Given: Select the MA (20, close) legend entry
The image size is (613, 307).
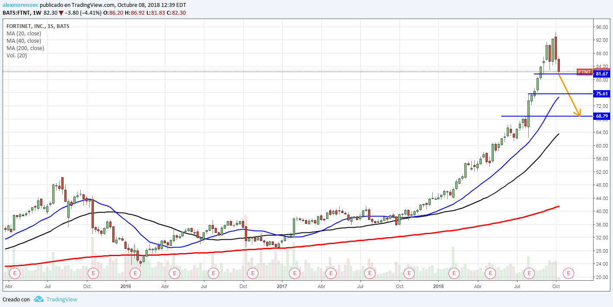Looking at the screenshot, I should coord(24,34).
